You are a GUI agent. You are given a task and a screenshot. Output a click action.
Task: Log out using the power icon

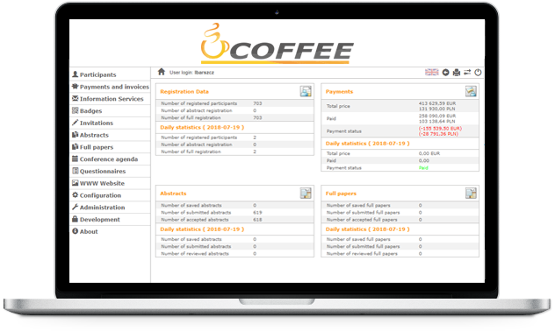click(478, 73)
